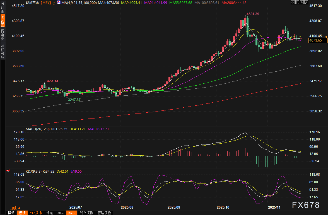
Task: Expand the 日线 period selector at bottom
Action: pos(15,208)
